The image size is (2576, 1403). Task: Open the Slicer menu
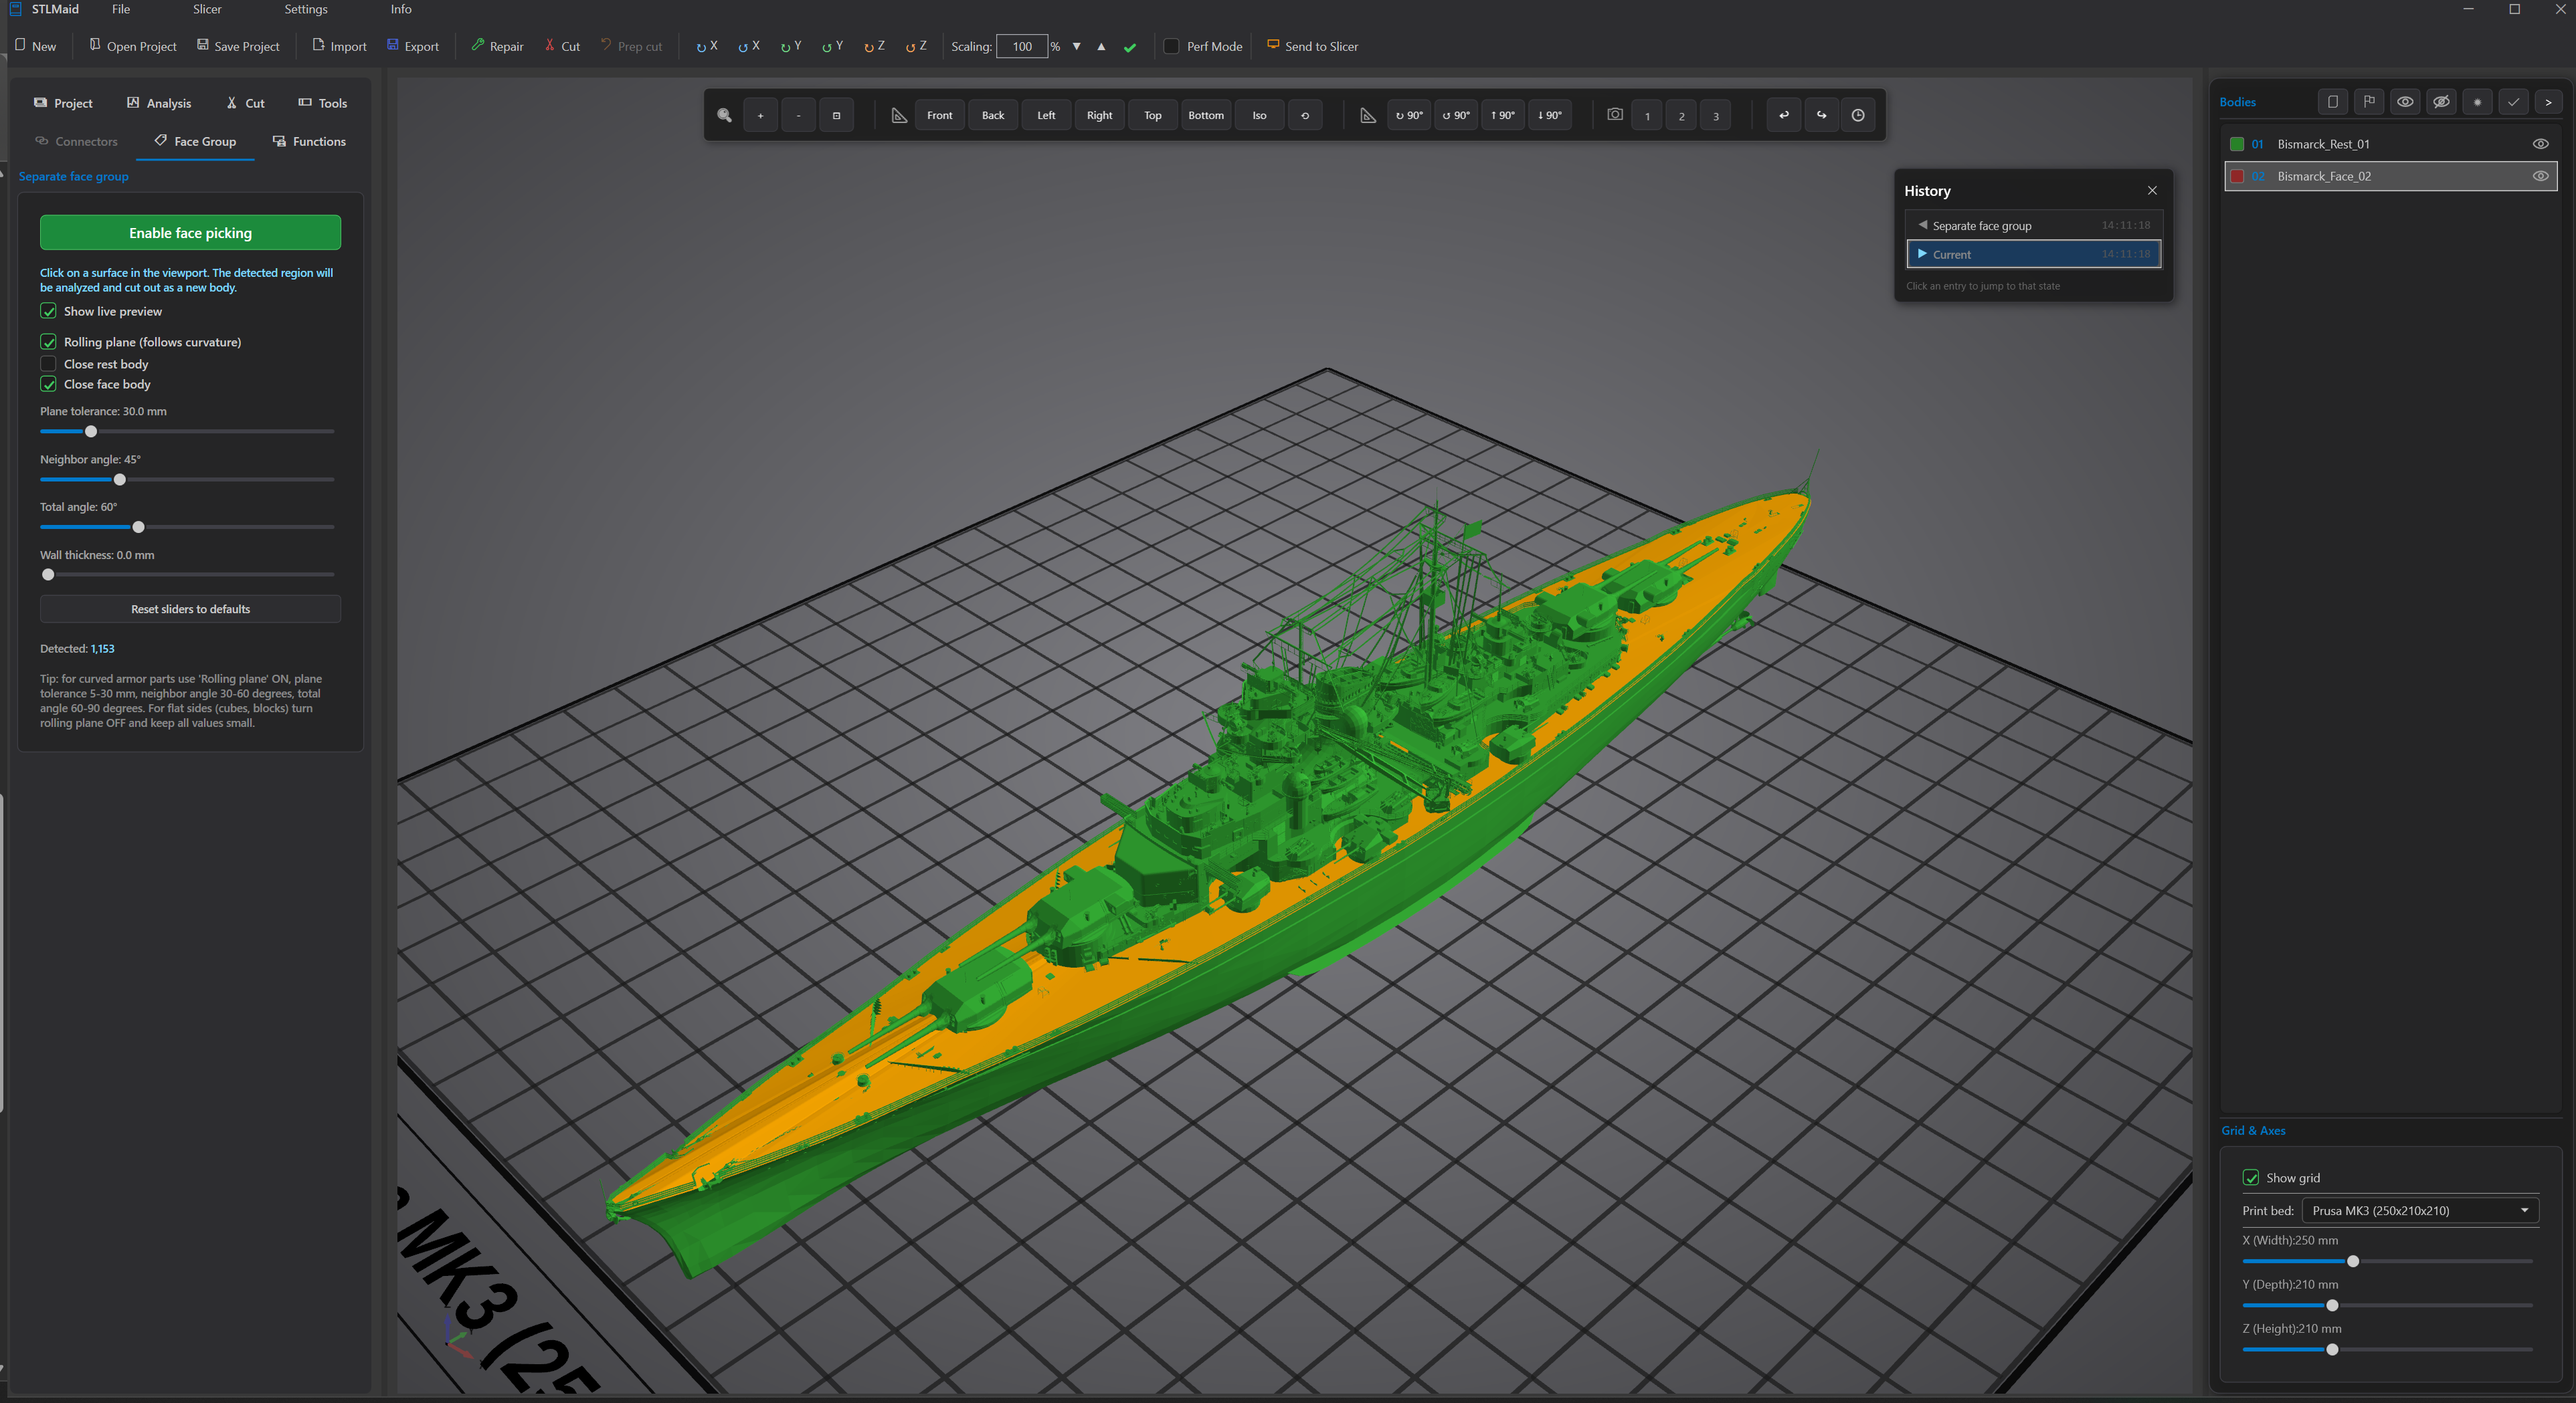pos(207,9)
